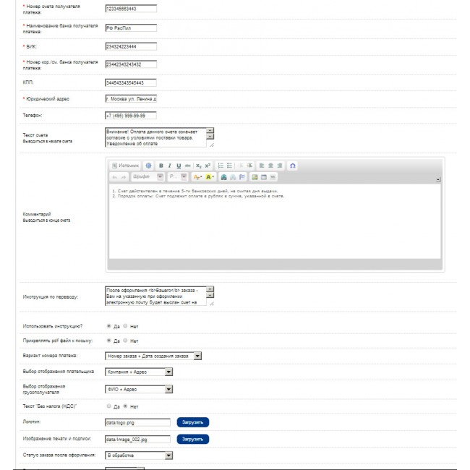Click Загрузить button for the stamp and signature image
Screen dimensions: 470x470
coord(192,439)
